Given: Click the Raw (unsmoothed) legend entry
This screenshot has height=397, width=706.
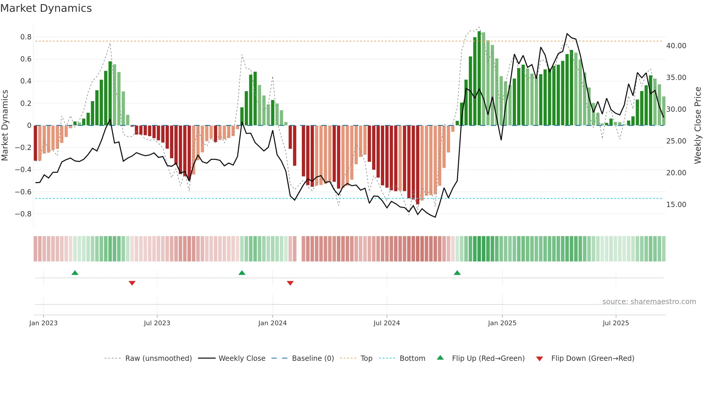Looking at the screenshot, I should tap(148, 358).
